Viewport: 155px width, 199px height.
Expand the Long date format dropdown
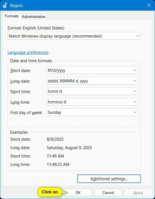[x=92, y=81]
